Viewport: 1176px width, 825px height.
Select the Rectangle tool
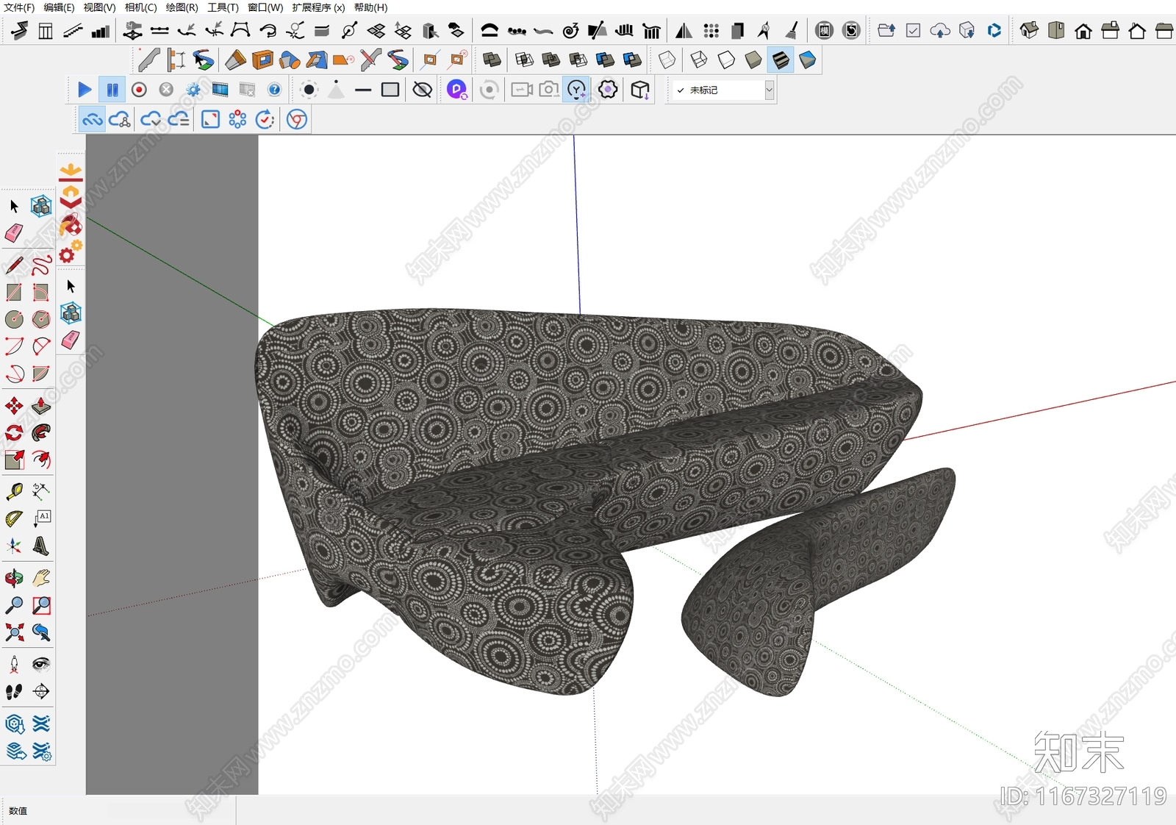pos(14,292)
